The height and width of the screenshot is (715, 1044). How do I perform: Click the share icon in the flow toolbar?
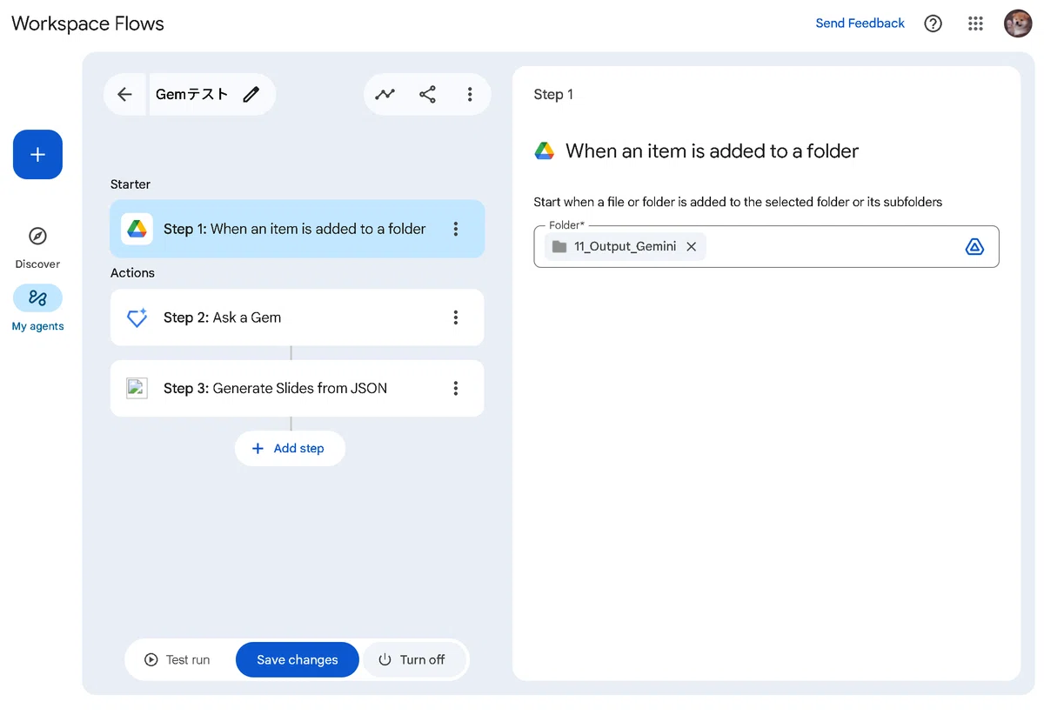coord(427,95)
